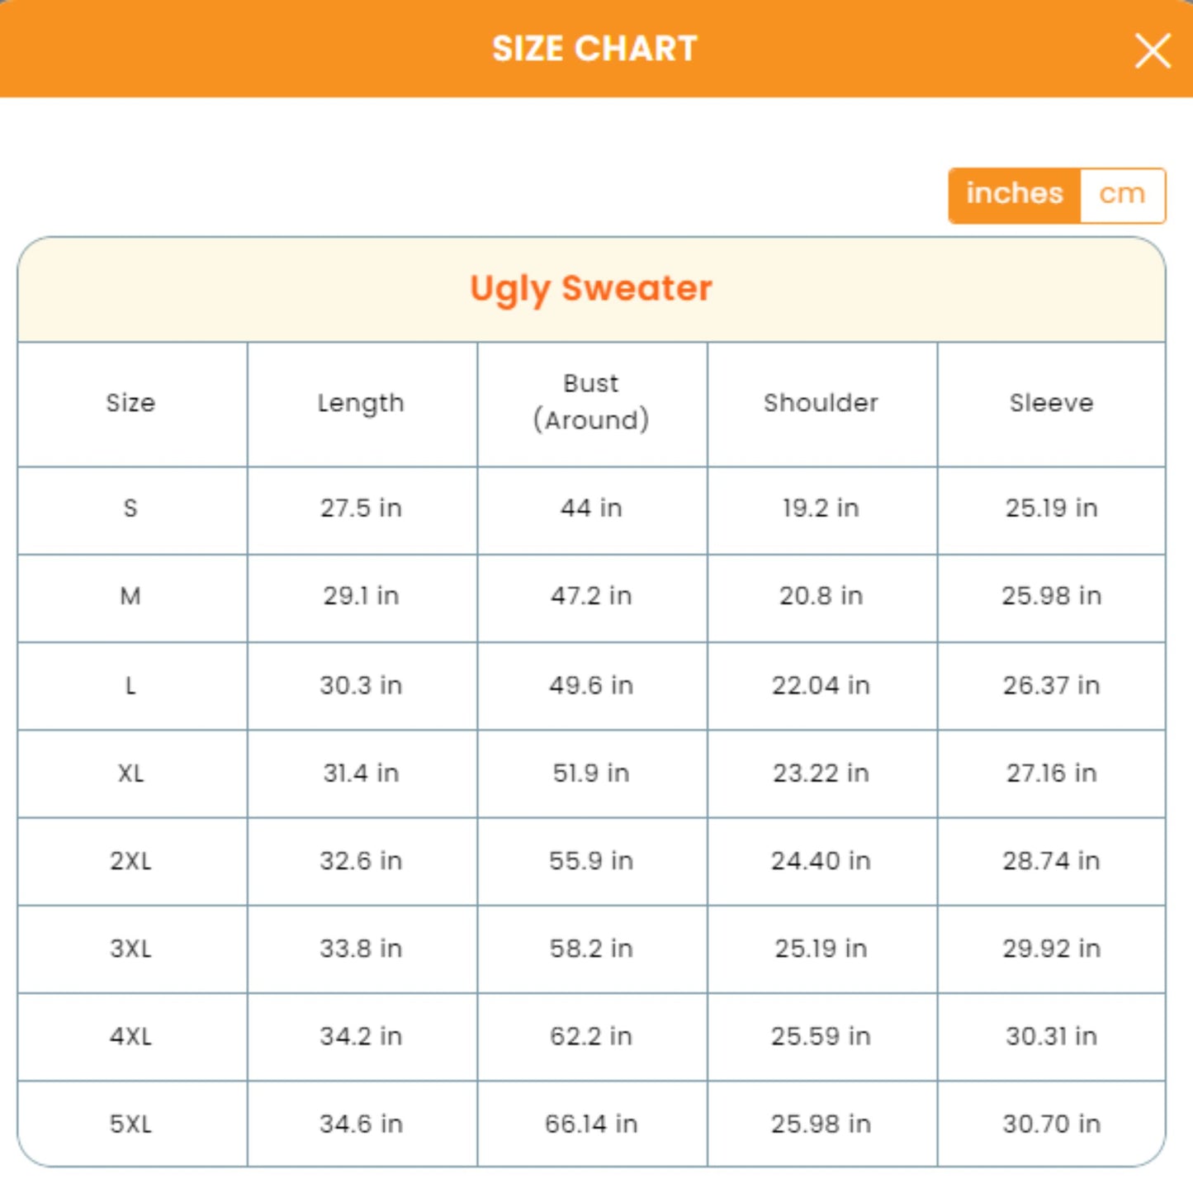Click the Sleeve column header

pos(1051,403)
